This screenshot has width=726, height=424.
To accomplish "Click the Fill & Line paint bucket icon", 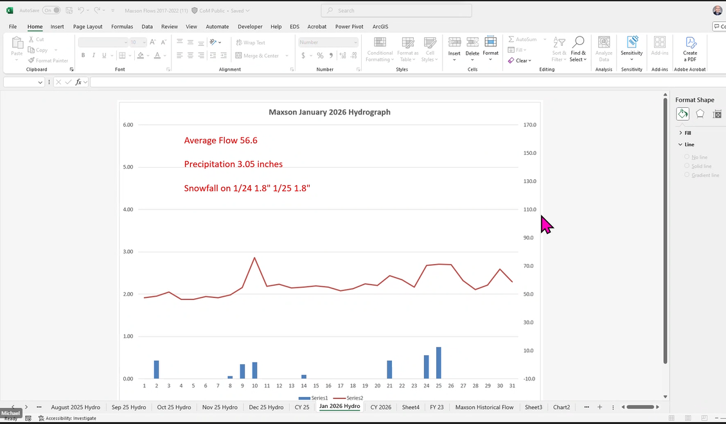I will tap(682, 114).
